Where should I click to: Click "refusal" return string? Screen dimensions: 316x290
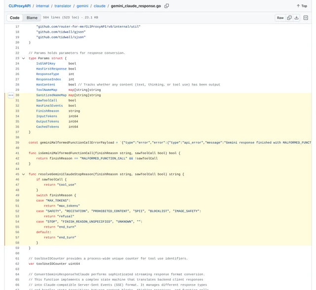[x=66, y=216]
